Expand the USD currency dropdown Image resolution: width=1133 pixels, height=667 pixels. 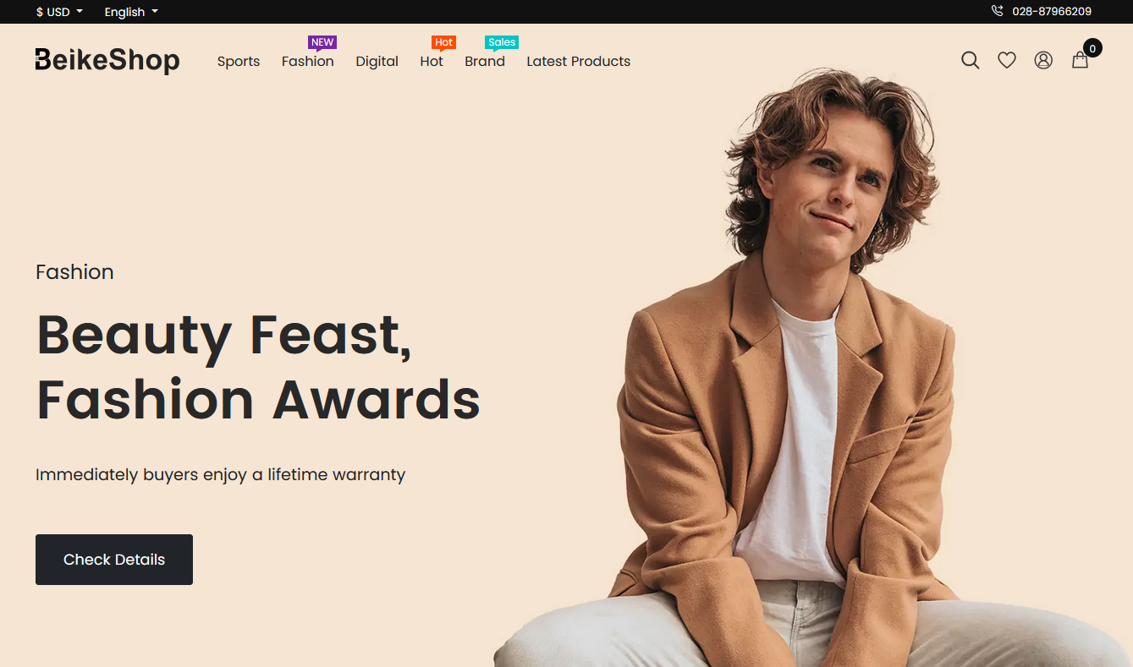point(59,12)
